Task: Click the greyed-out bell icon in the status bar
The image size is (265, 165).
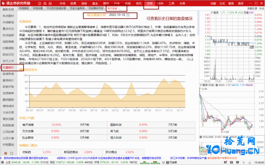Action: pyautogui.click(x=250, y=163)
